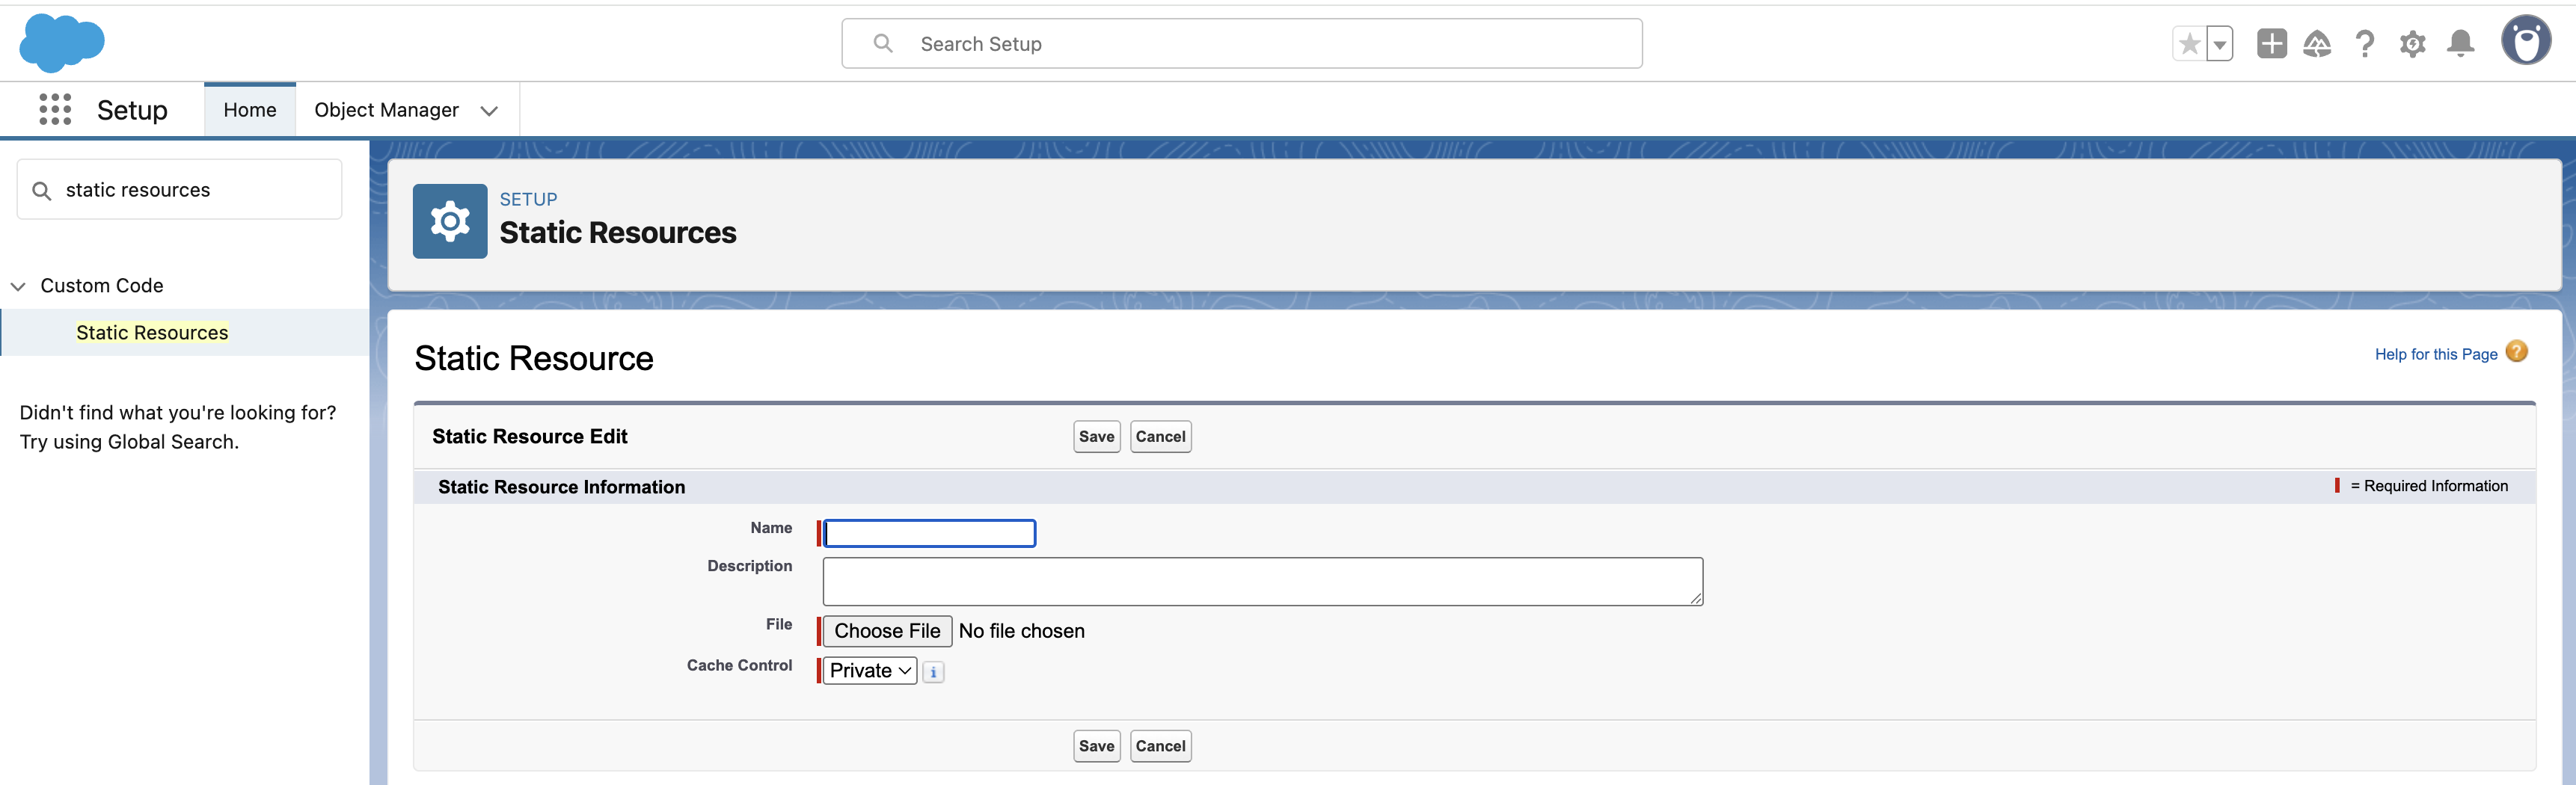
Task: Open the global actions plus icon
Action: (2271, 44)
